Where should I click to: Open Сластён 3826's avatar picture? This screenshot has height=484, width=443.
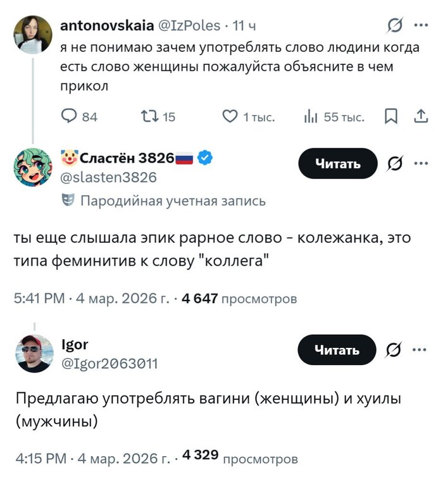[x=33, y=167]
